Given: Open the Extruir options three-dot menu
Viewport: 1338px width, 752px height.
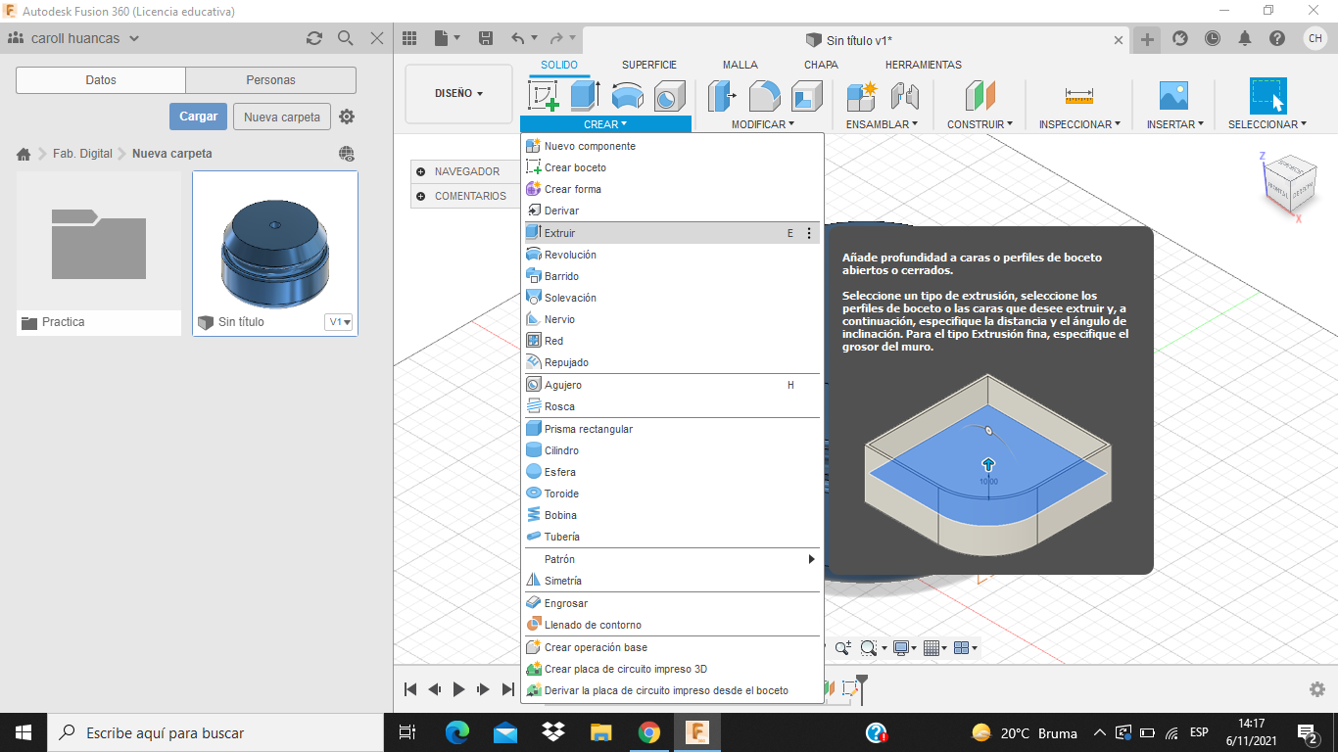Looking at the screenshot, I should 809,233.
